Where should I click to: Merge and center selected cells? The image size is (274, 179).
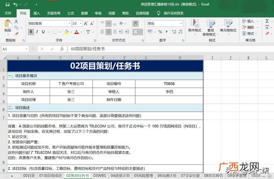(x=136, y=32)
